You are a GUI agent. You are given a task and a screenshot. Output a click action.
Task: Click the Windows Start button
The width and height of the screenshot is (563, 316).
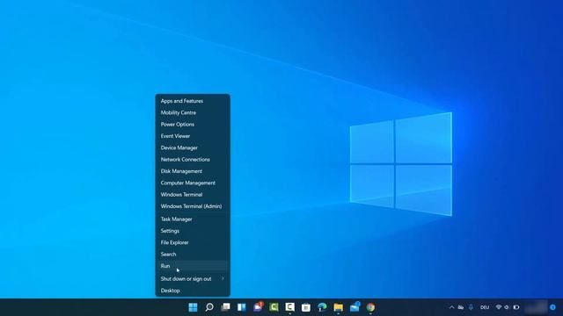(193, 307)
